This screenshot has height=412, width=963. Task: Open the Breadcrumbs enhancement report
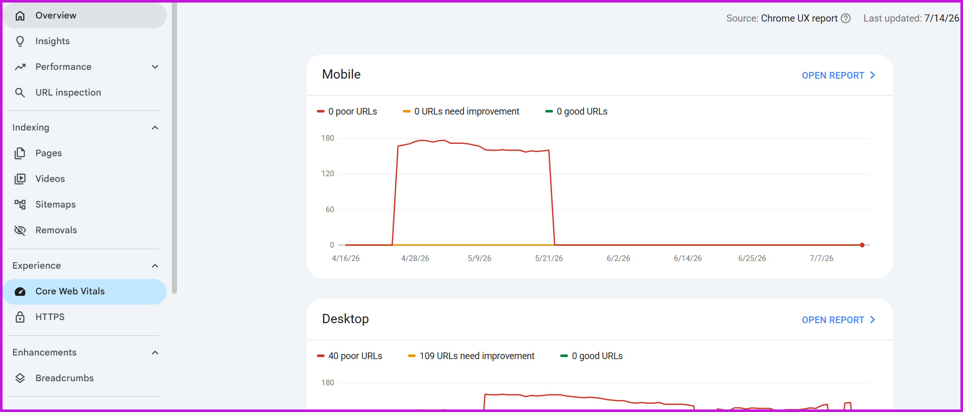85,378
